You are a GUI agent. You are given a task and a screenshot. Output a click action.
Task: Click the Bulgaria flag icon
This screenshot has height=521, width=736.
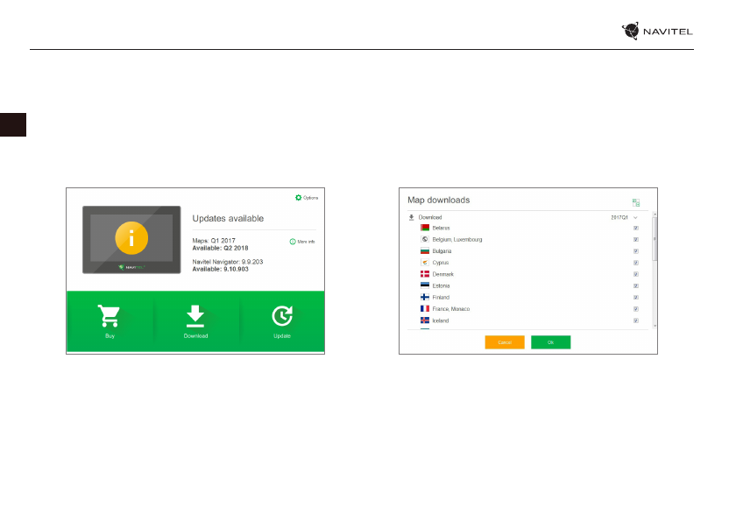(x=425, y=251)
